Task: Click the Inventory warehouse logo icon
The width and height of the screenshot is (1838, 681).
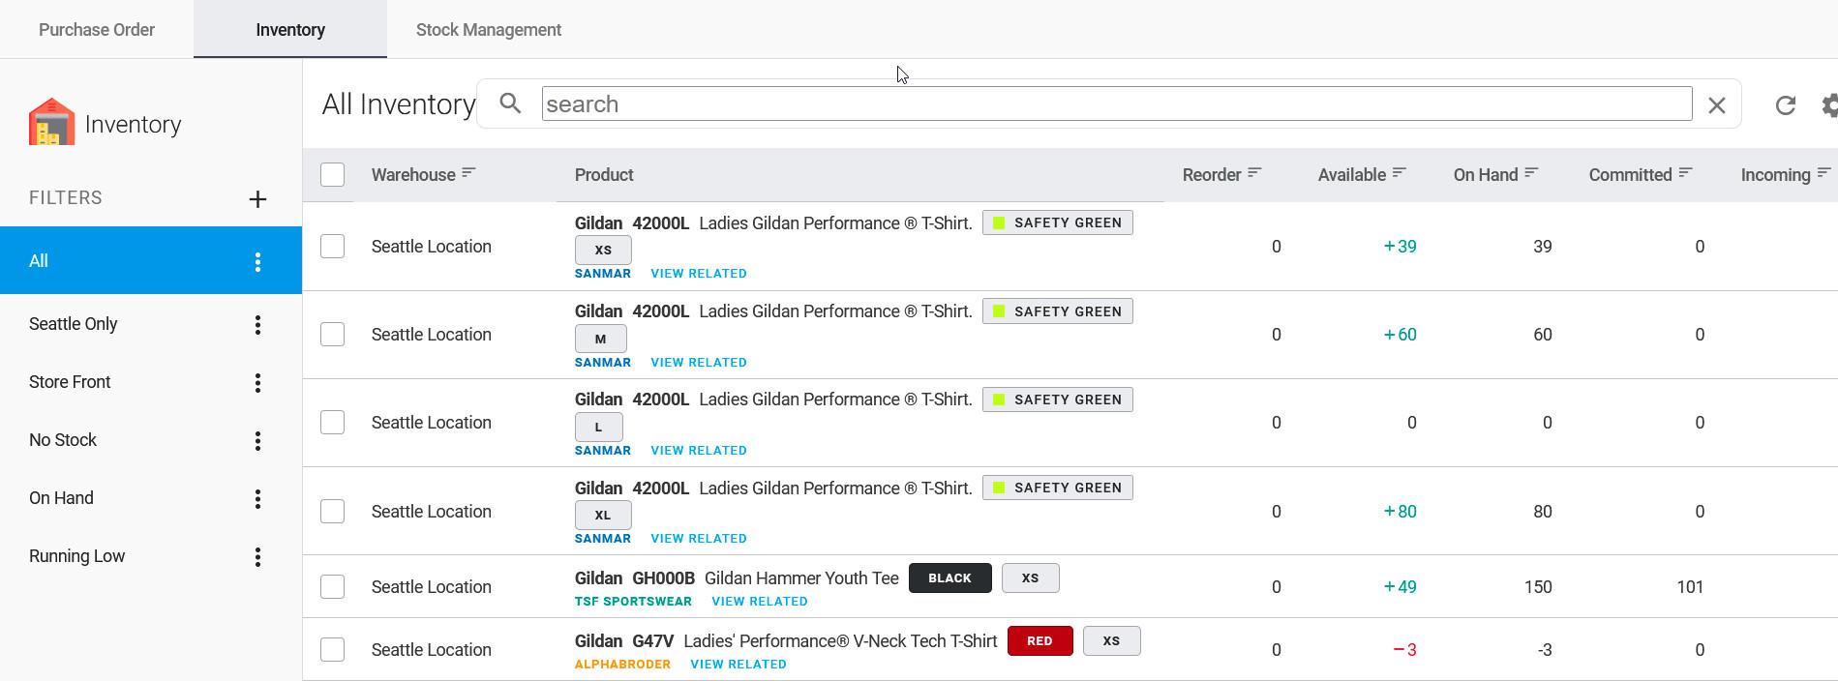Action: tap(52, 123)
